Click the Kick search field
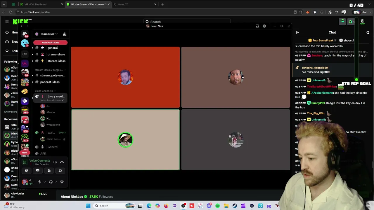The width and height of the screenshot is (374, 210). [187, 22]
